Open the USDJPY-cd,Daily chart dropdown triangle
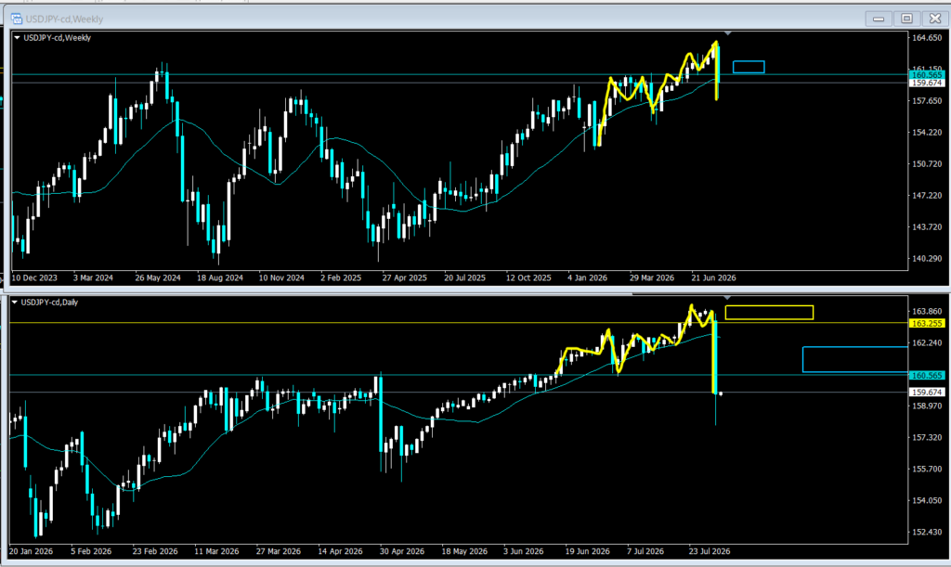This screenshot has width=951, height=567. tap(15, 303)
